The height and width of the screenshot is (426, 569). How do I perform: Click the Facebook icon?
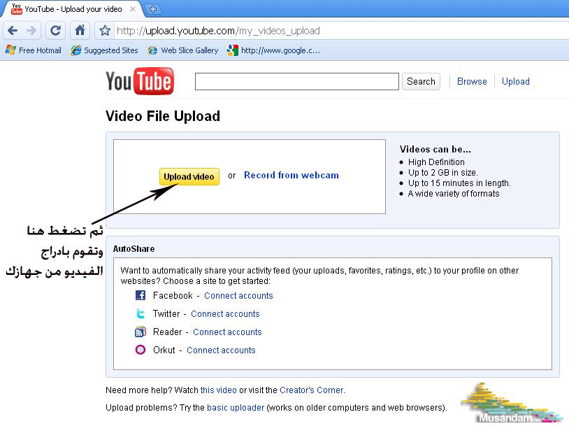click(x=141, y=295)
